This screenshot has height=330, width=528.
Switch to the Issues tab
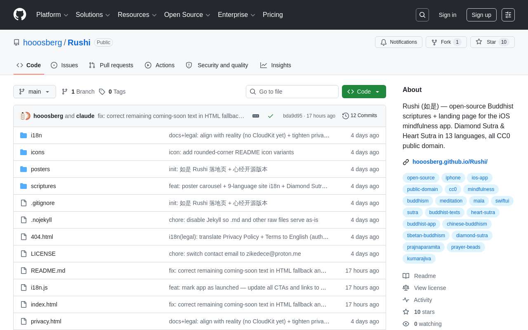[64, 65]
